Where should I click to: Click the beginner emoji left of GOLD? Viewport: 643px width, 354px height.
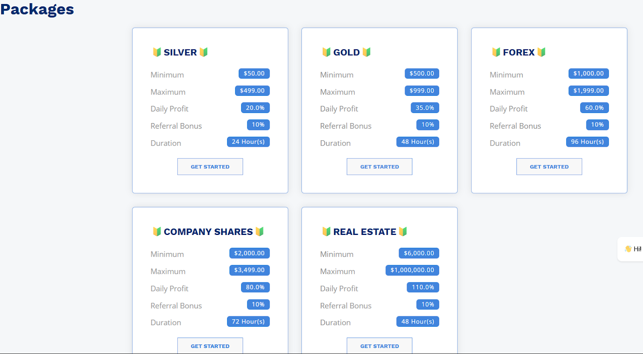[x=326, y=52]
